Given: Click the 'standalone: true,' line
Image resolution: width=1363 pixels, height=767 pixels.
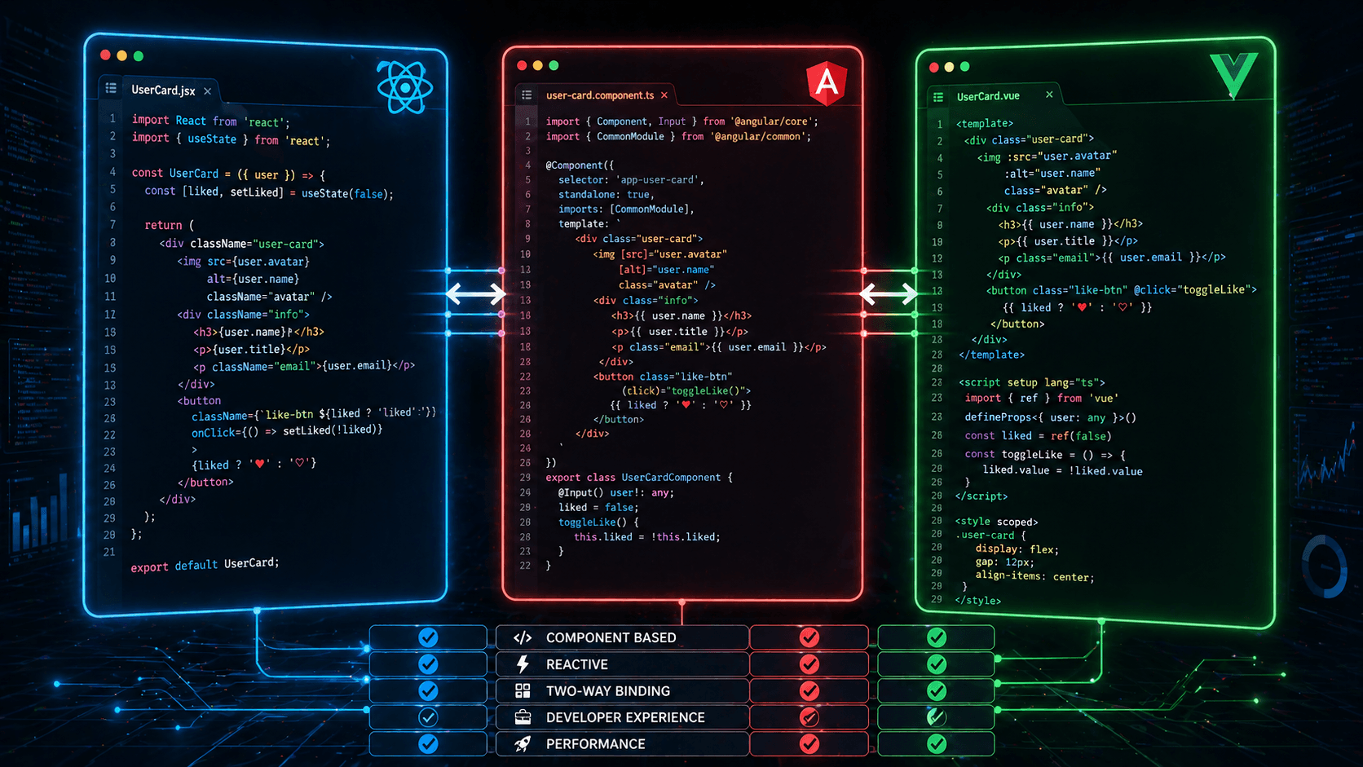Looking at the screenshot, I should coord(607,195).
